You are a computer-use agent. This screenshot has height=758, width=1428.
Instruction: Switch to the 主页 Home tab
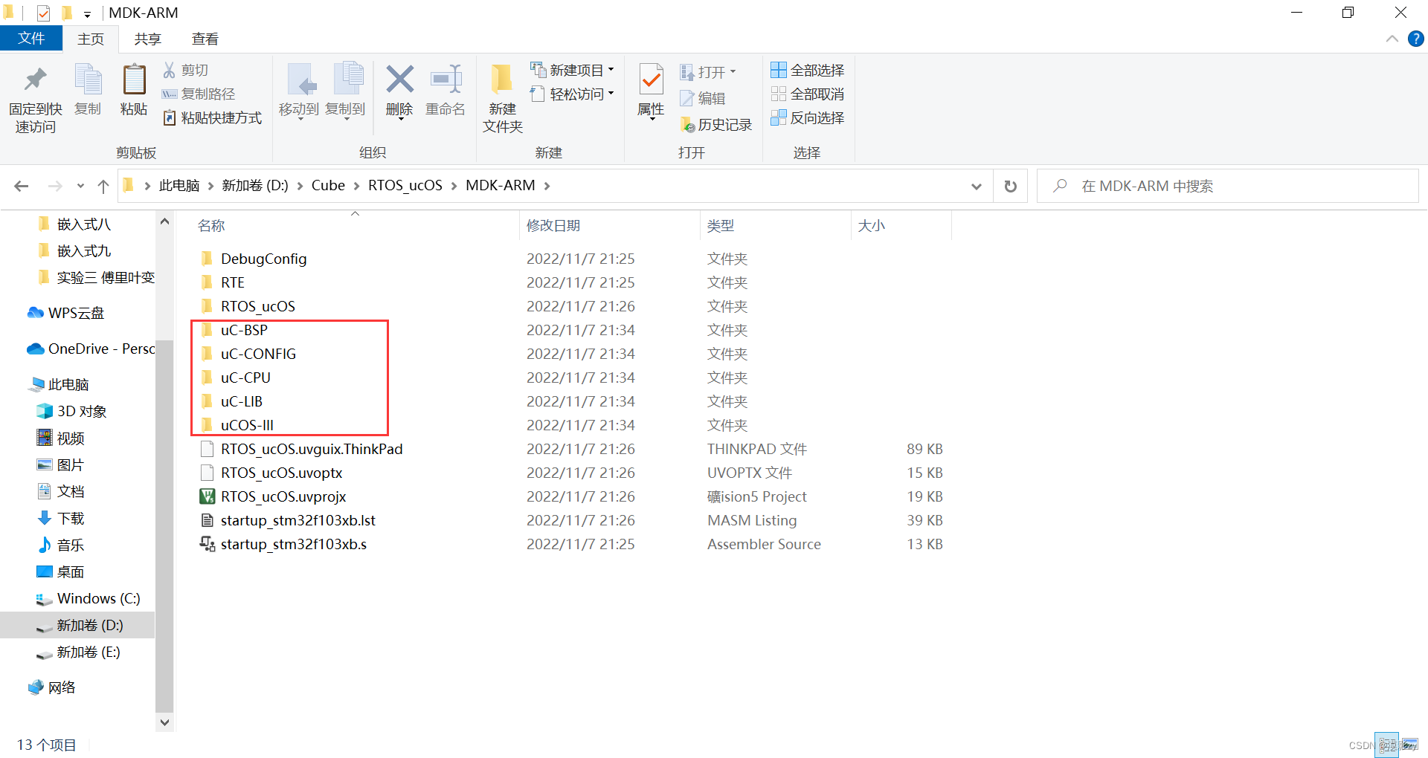pyautogui.click(x=91, y=39)
